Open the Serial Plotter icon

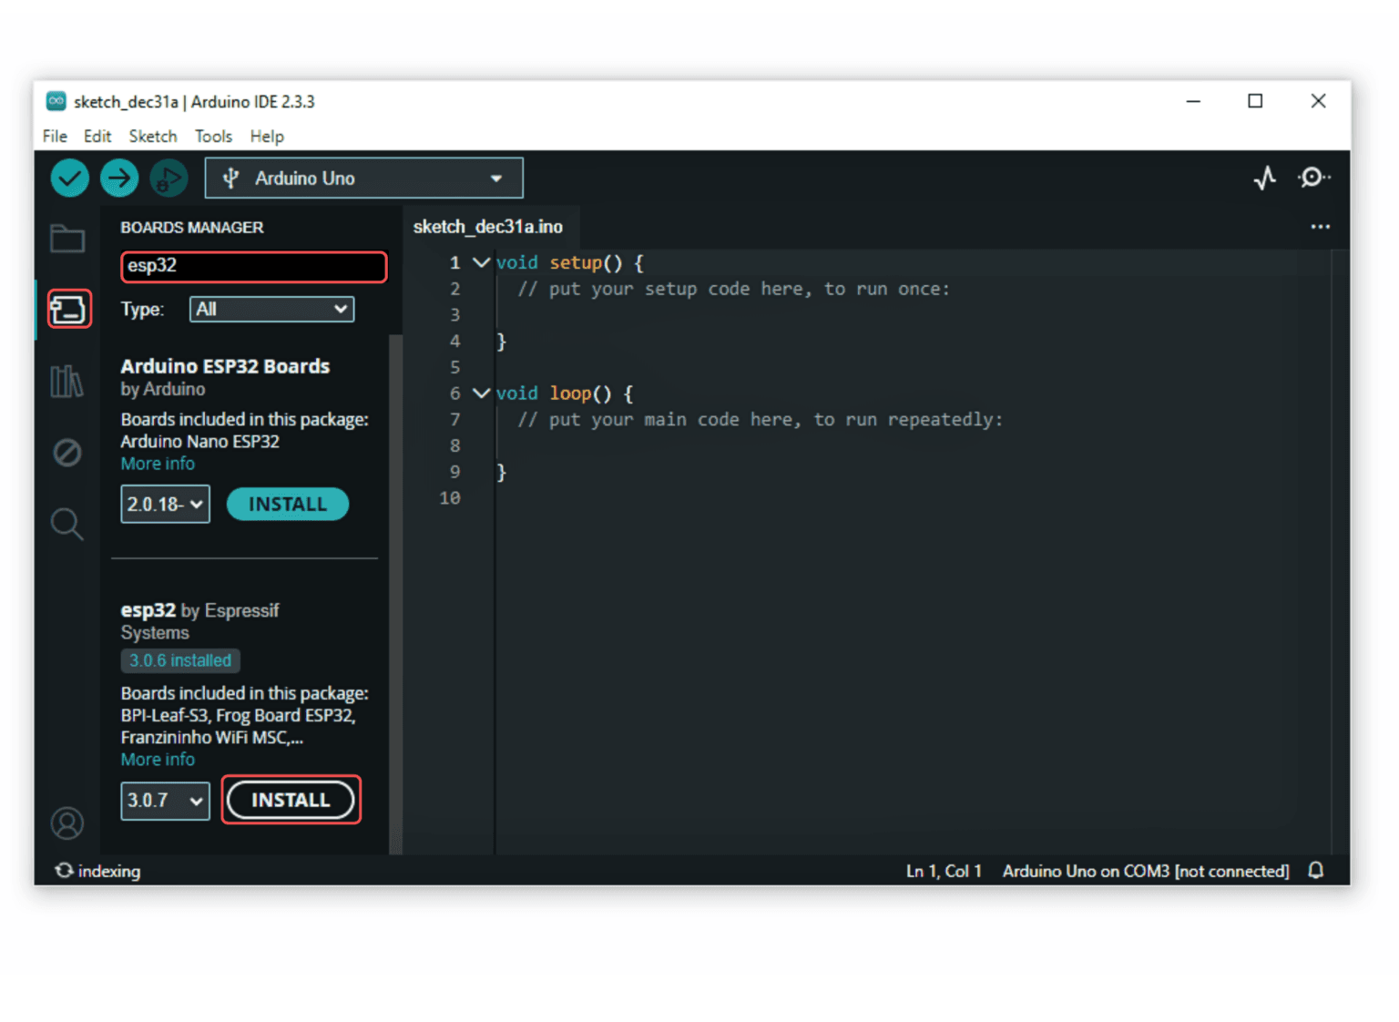coord(1264,178)
